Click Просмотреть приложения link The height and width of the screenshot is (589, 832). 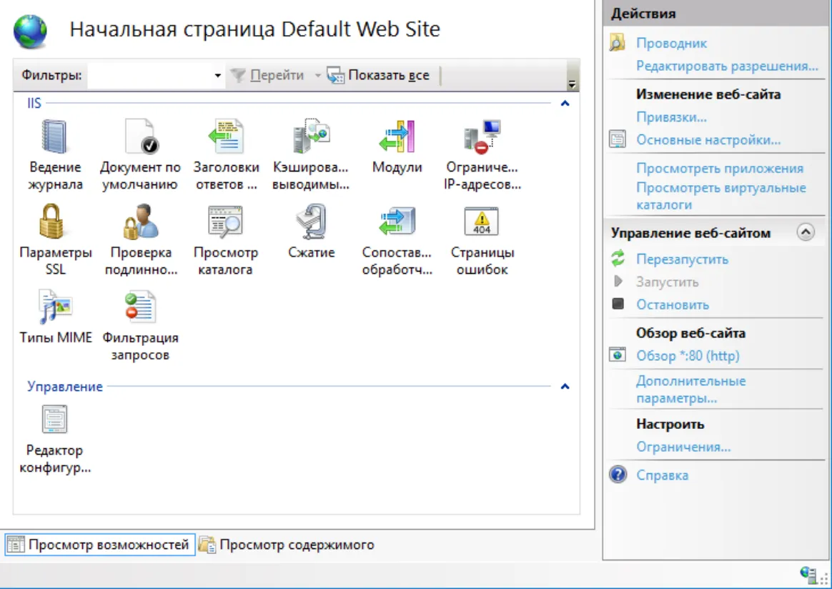pyautogui.click(x=720, y=168)
